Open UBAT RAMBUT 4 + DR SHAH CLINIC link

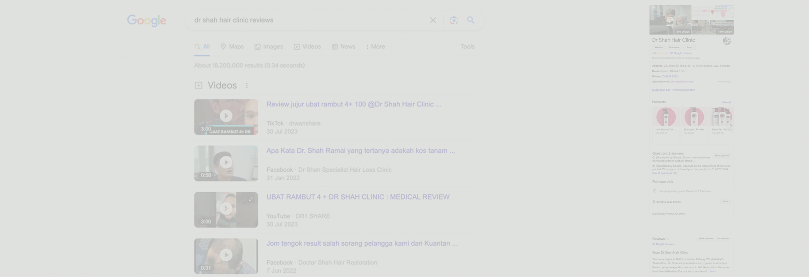pyautogui.click(x=358, y=197)
